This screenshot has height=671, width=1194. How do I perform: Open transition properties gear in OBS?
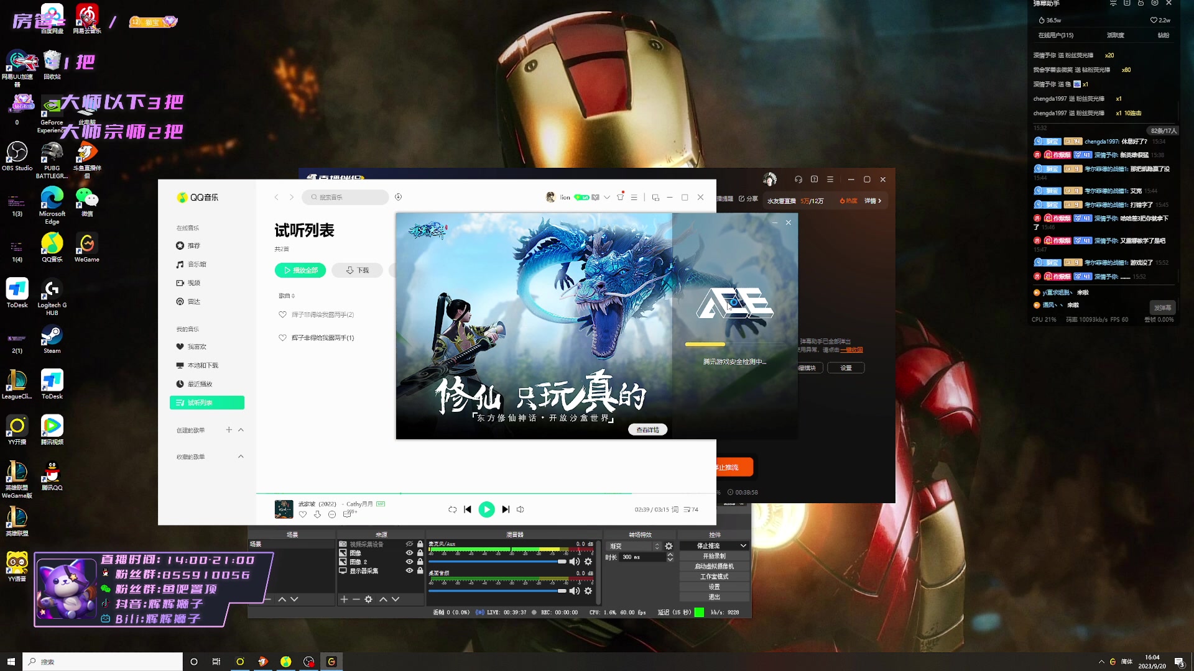click(669, 546)
